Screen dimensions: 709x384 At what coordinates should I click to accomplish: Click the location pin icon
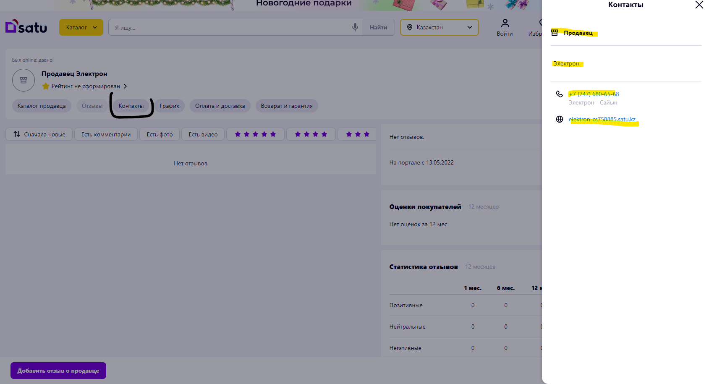[x=410, y=27]
